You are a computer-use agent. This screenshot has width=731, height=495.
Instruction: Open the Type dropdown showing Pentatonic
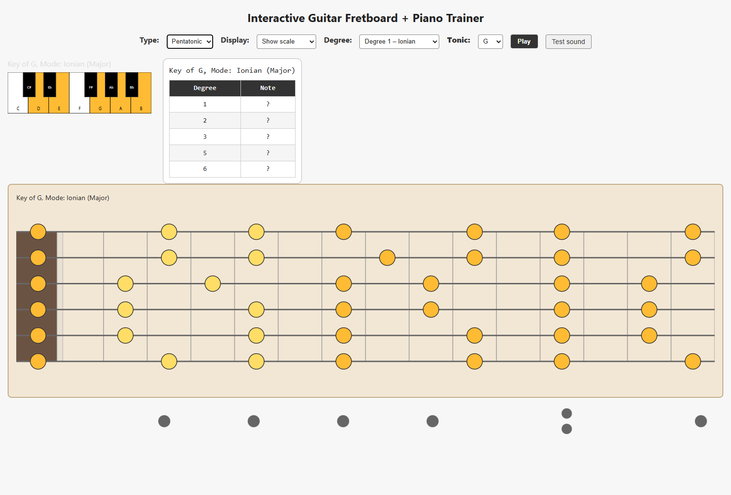[x=190, y=42]
